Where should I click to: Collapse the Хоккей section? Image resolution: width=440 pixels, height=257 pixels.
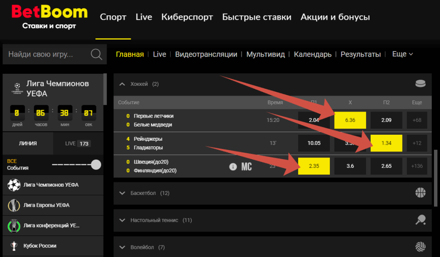122,84
